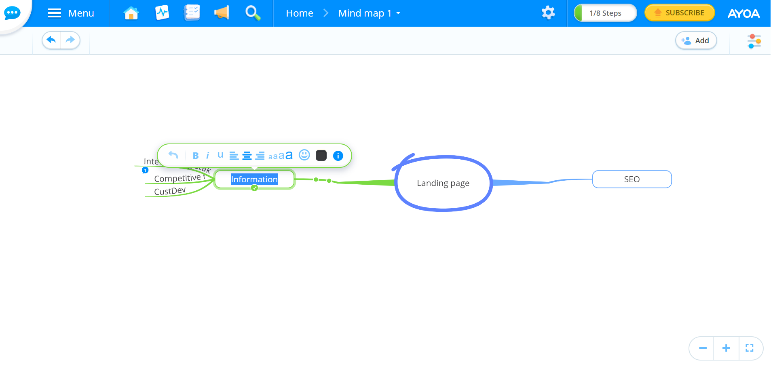This screenshot has width=773, height=367.
Task: Click the undo arrow in the text toolbar
Action: point(173,155)
